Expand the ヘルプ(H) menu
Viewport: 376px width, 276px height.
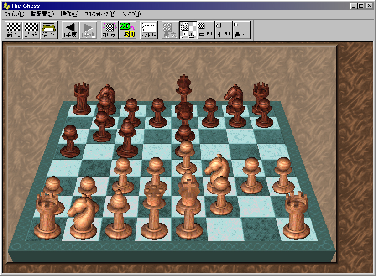(131, 14)
